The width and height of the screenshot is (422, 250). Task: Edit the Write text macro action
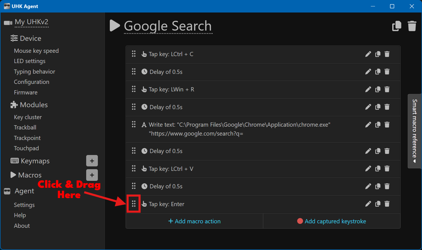click(368, 125)
